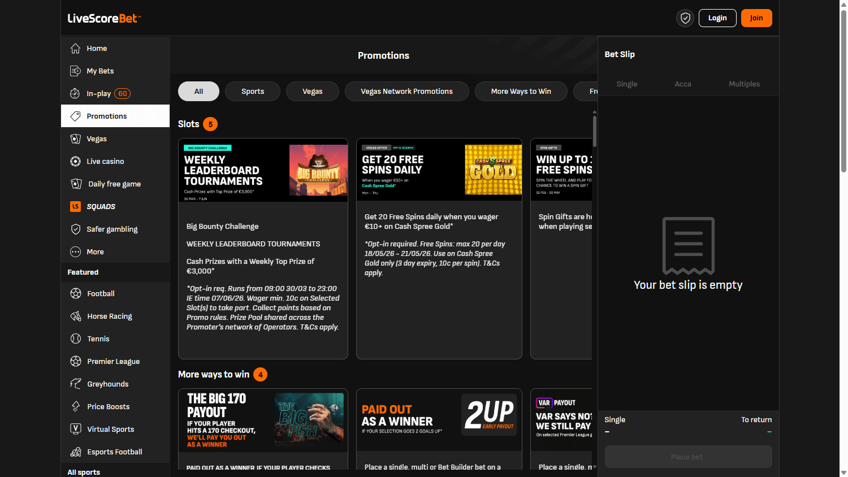Select the All filter pill

coord(198,91)
